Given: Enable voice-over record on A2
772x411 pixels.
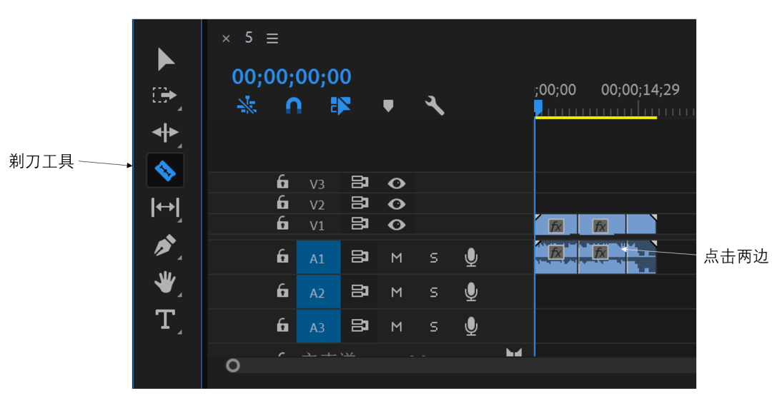Looking at the screenshot, I should pyautogui.click(x=470, y=292).
